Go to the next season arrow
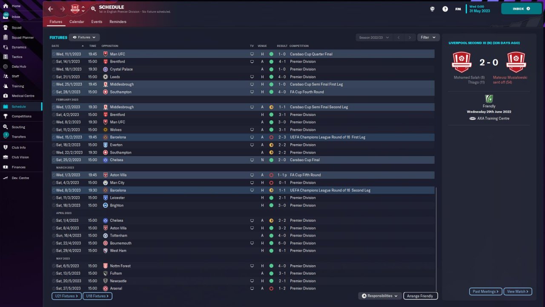This screenshot has height=307, width=545. 410,38
